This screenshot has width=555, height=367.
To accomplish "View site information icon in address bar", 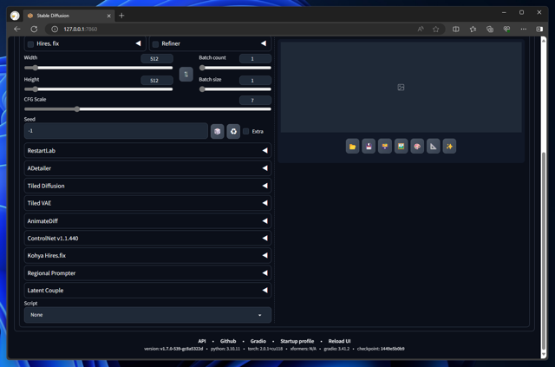I will coord(55,29).
